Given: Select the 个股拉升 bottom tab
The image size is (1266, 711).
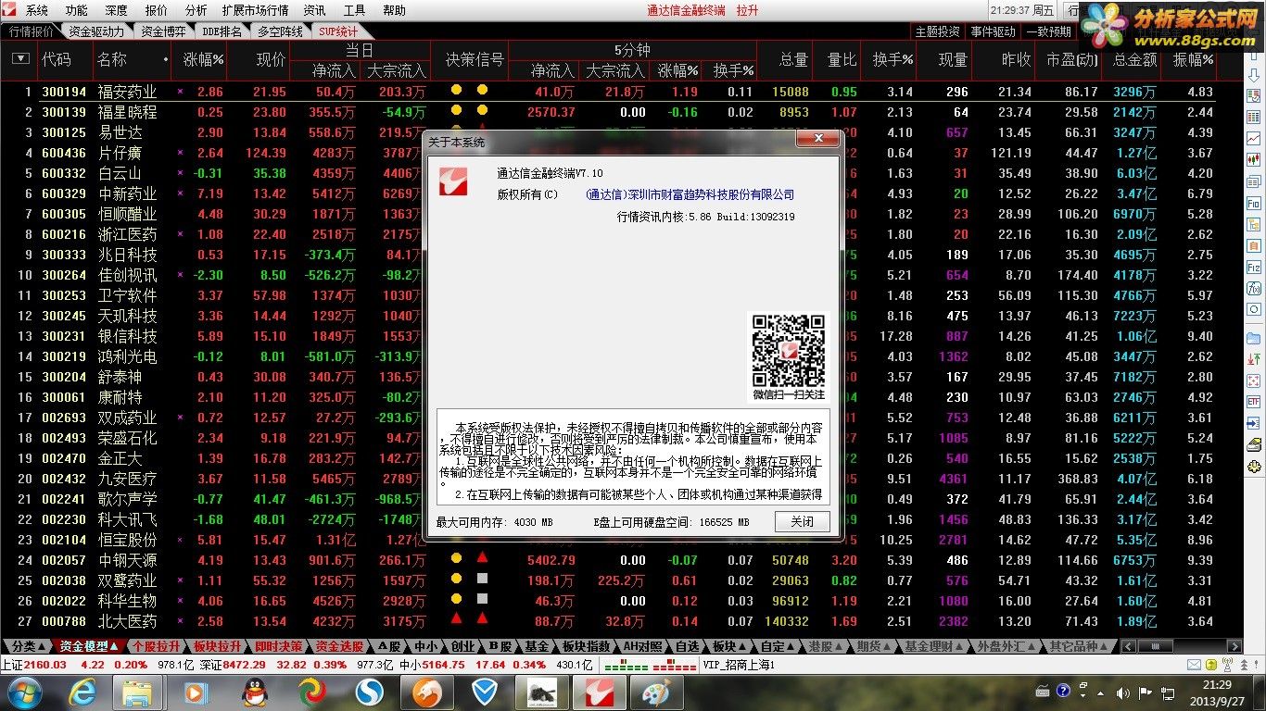Looking at the screenshot, I should [x=155, y=646].
